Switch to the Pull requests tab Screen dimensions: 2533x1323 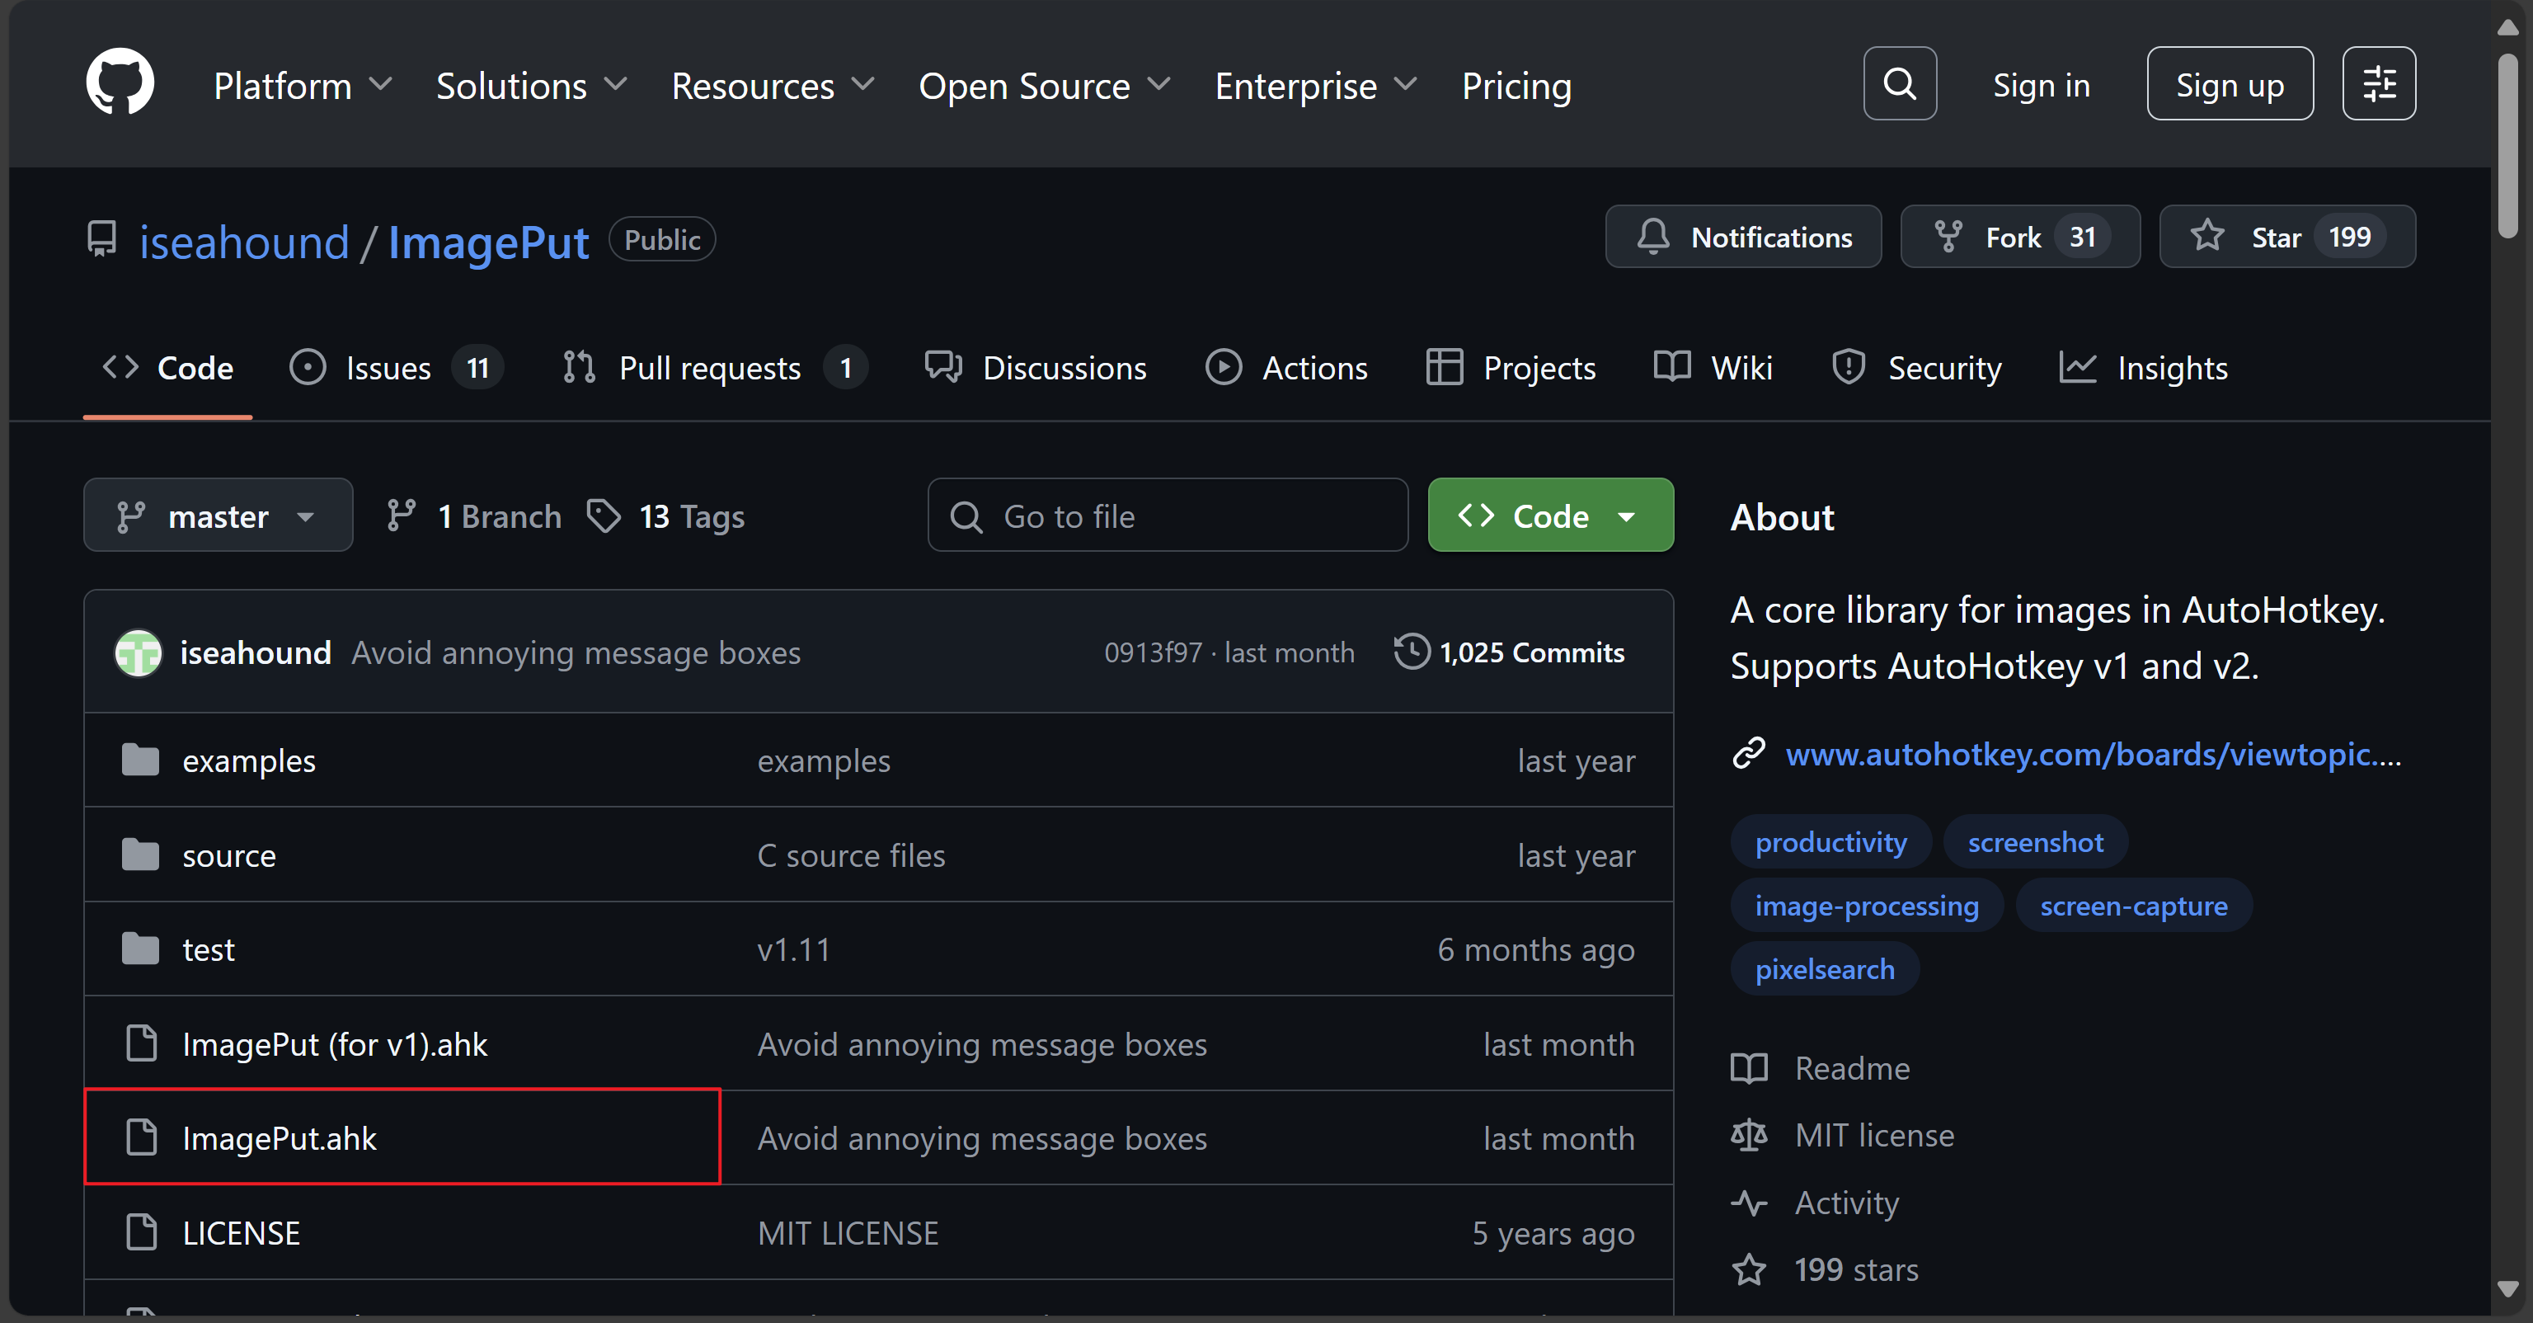click(x=714, y=368)
